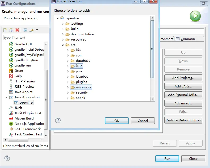This screenshot has width=210, height=168.
Task: Open help in Run Configurations window
Action: 7,158
